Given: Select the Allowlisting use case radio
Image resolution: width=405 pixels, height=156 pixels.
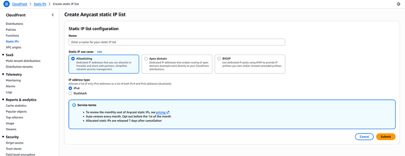Looking at the screenshot, I should pos(73,58).
